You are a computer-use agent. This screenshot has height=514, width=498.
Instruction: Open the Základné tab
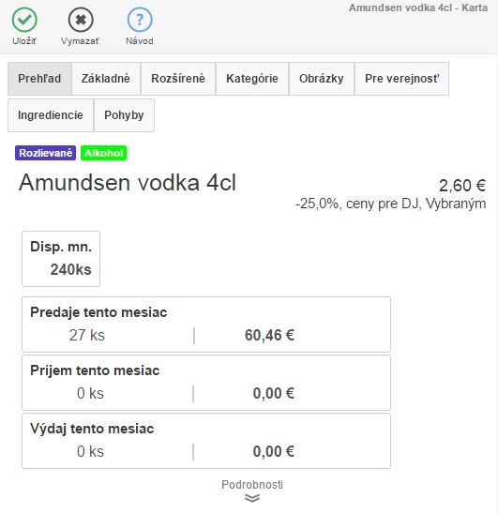tap(106, 79)
